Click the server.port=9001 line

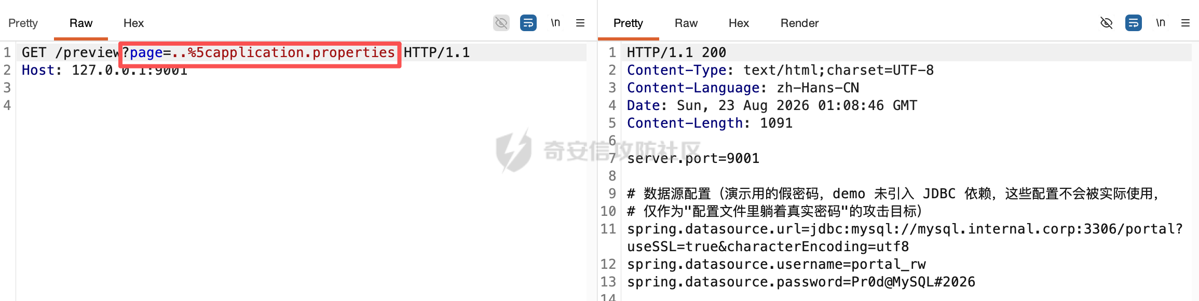click(693, 158)
